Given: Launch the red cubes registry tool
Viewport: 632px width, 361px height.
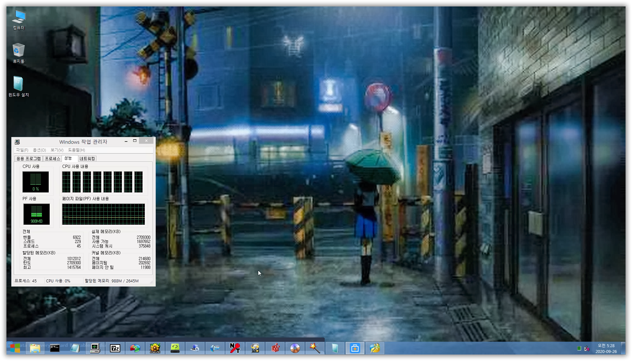Looking at the screenshot, I should click(275, 348).
